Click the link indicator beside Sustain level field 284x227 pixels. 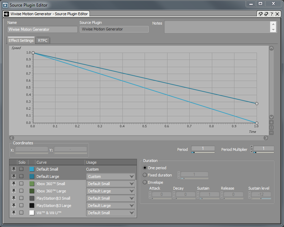tap(249, 195)
